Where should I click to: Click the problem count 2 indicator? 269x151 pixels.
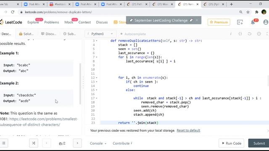coord(62,143)
